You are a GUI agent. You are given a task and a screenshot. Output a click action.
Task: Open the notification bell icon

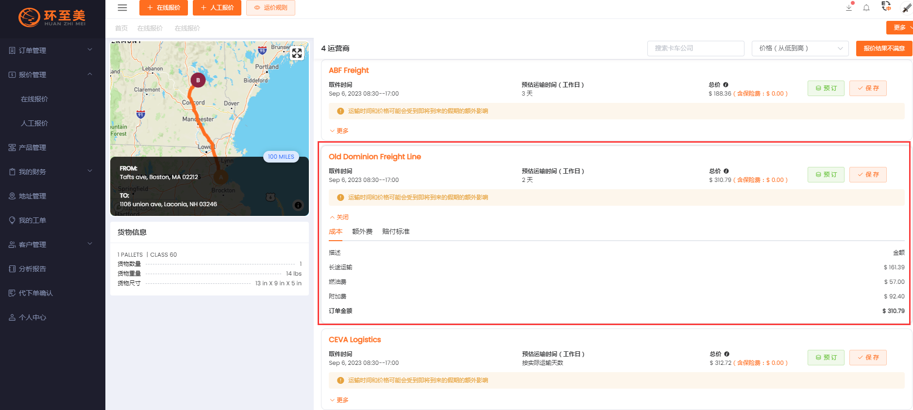click(866, 8)
